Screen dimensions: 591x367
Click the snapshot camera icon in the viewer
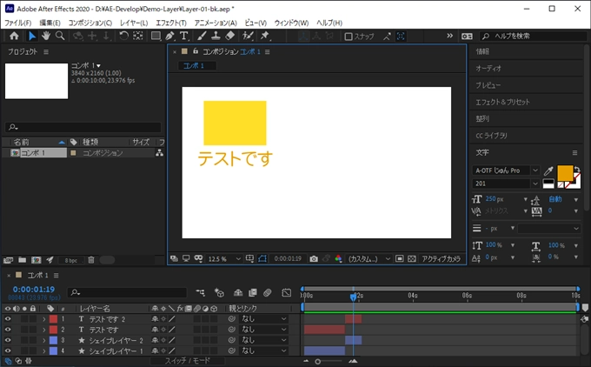click(x=313, y=259)
